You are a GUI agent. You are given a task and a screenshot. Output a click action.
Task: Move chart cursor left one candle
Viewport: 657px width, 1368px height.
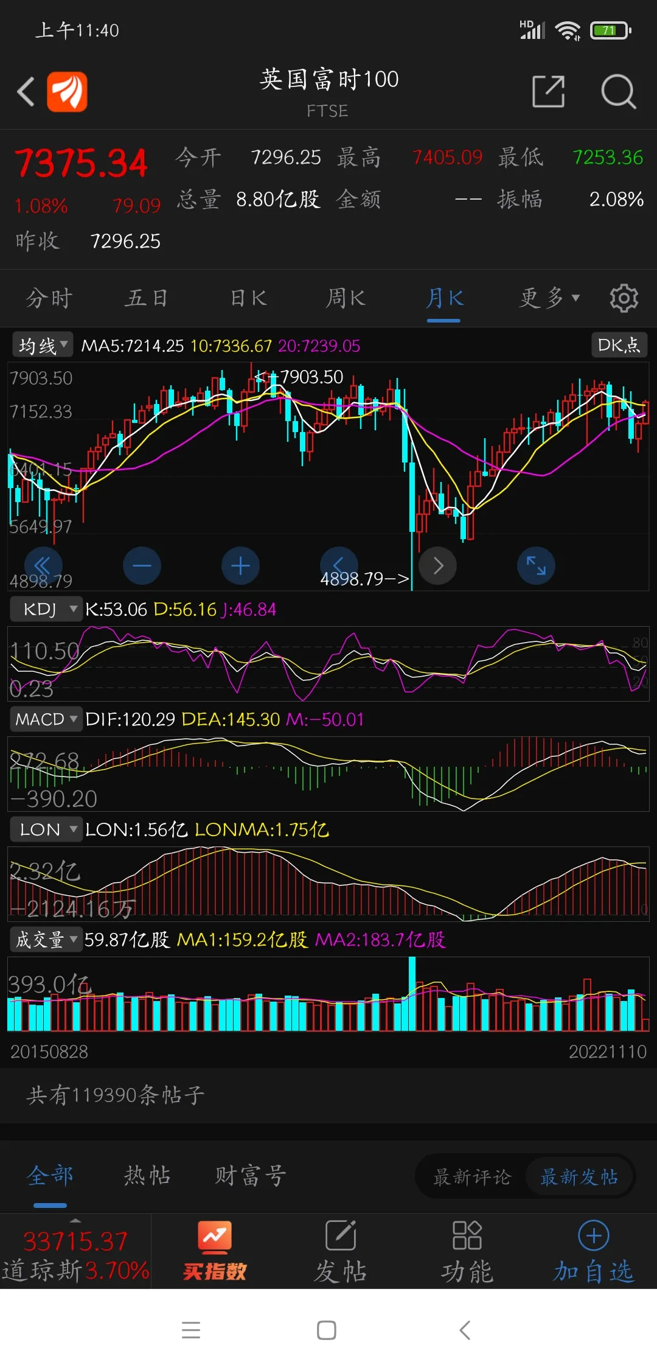coord(339,565)
